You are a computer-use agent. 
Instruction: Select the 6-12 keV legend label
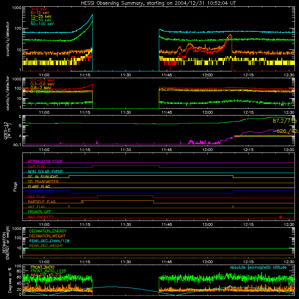click(40, 13)
